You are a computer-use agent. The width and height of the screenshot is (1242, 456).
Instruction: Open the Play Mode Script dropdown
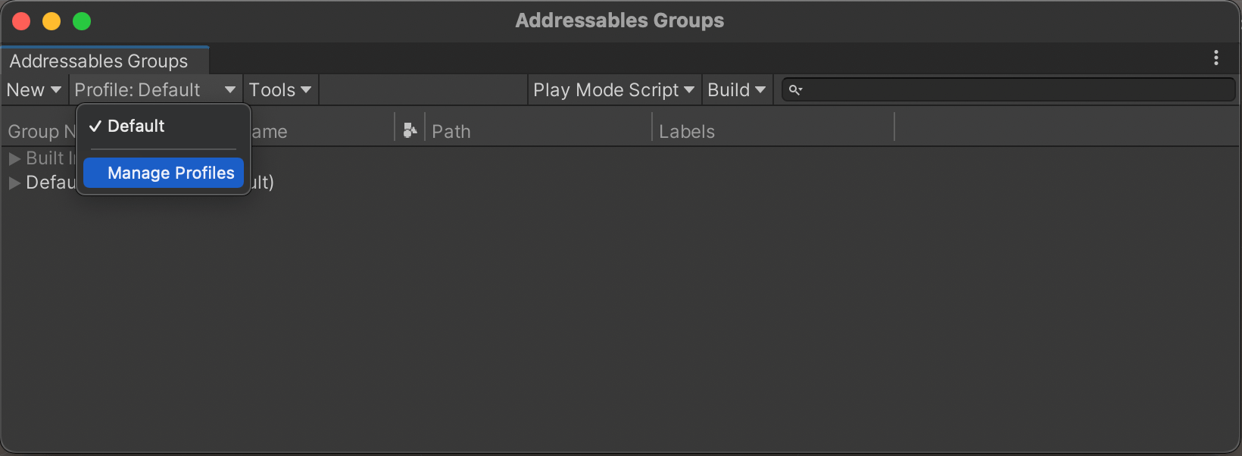click(x=612, y=89)
